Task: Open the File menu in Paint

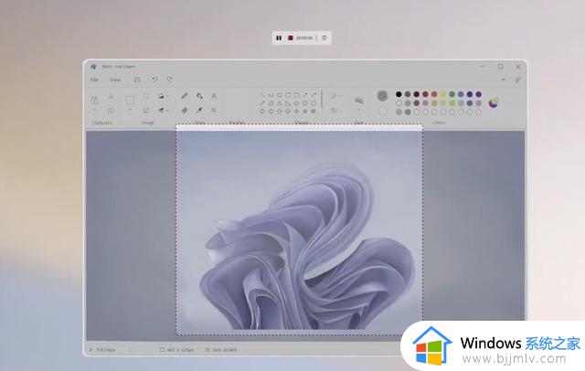Action: click(x=94, y=79)
